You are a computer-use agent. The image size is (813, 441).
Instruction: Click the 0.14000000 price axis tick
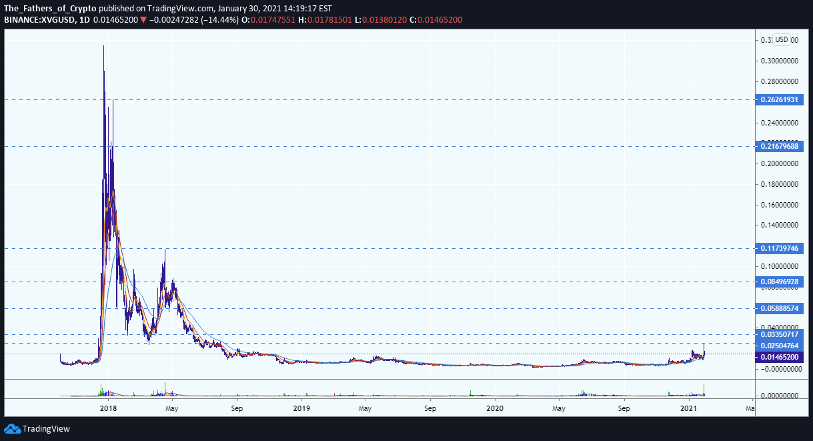pos(780,226)
